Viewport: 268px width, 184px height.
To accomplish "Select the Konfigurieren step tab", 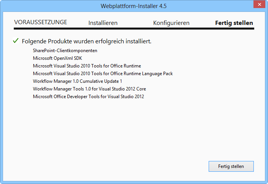I will [x=171, y=23].
